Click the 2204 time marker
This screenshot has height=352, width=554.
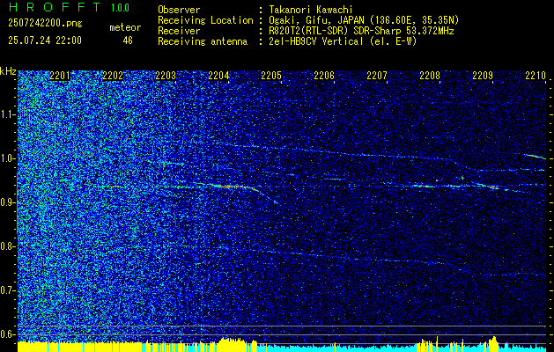coord(218,75)
